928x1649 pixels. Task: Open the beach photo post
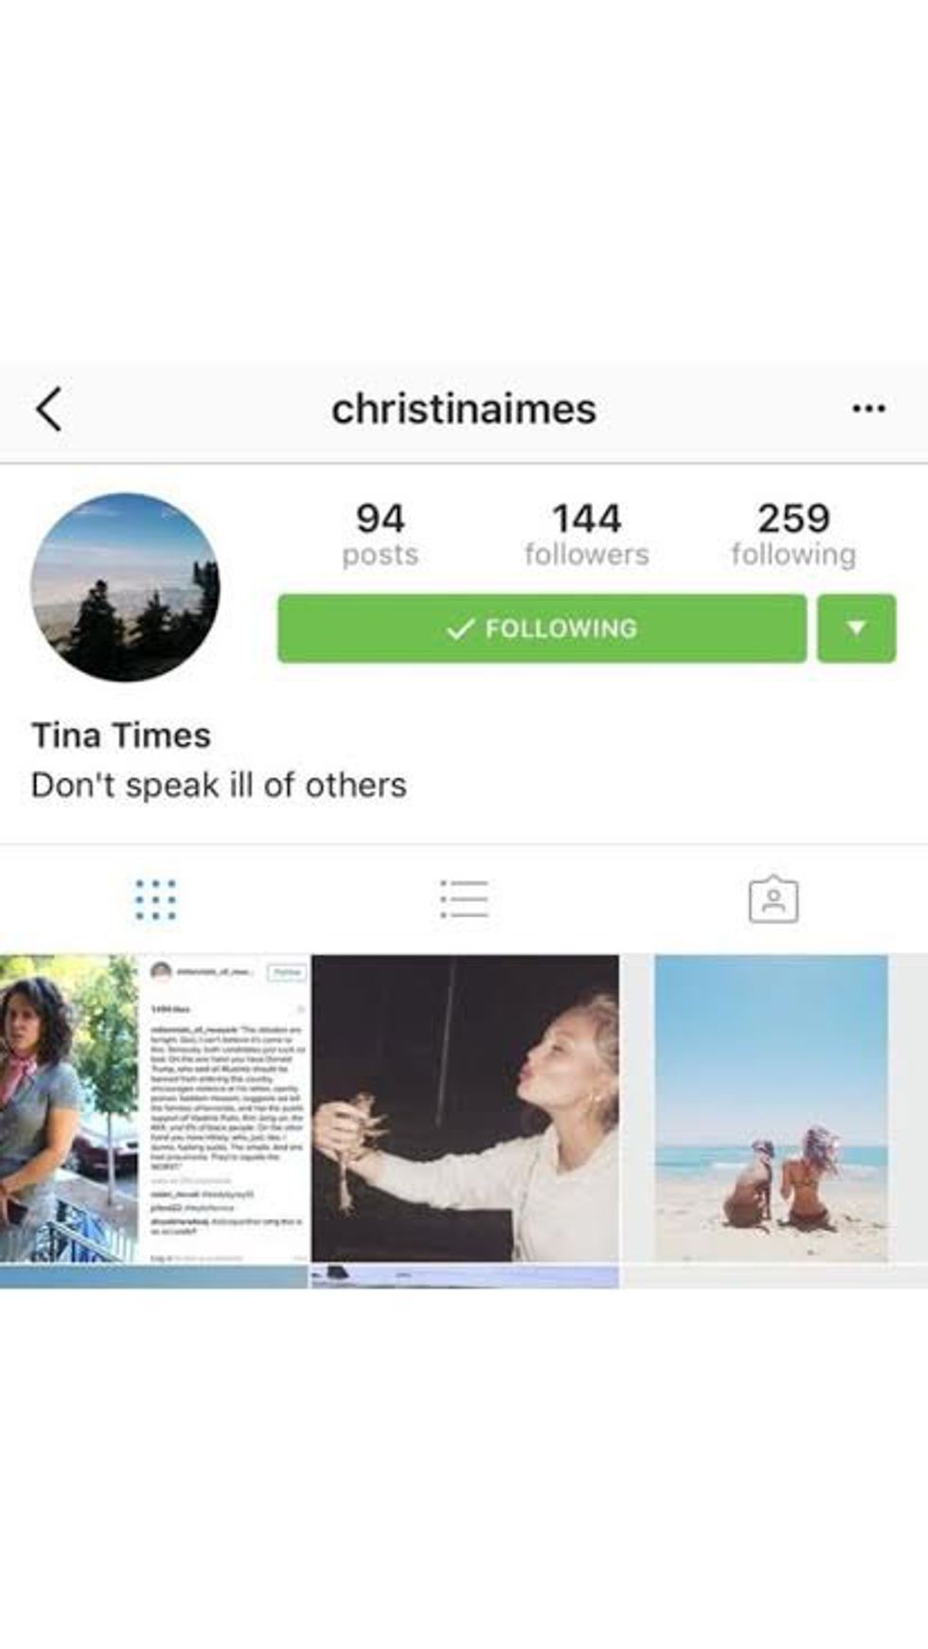(x=775, y=1108)
